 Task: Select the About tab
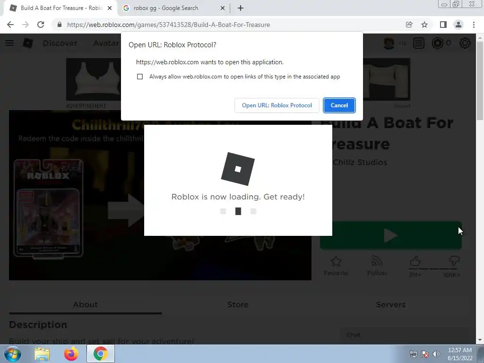click(85, 305)
